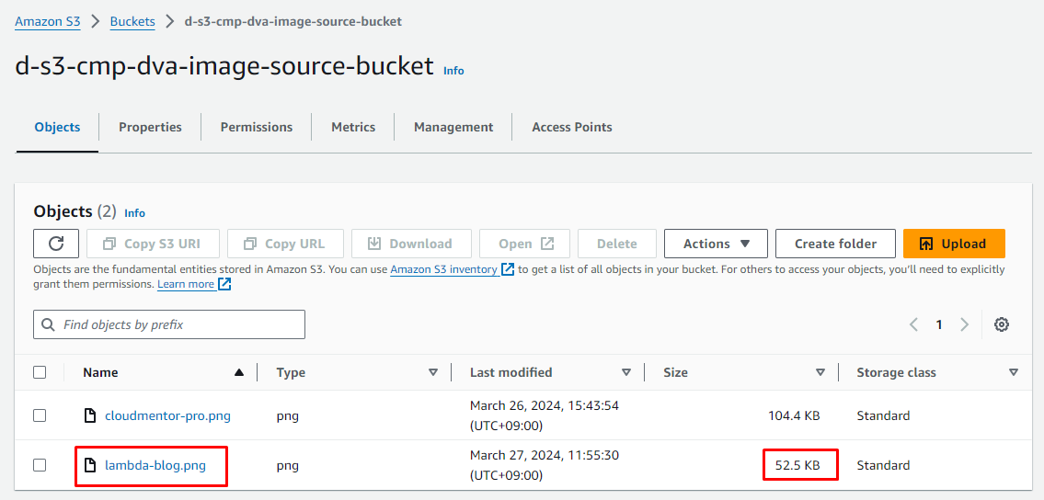The width and height of the screenshot is (1044, 500).
Task: Tick the select-all objects checkbox
Action: [x=40, y=372]
